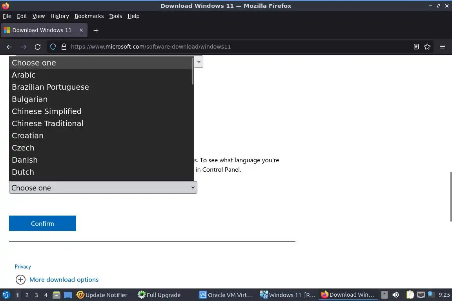The width and height of the screenshot is (452, 301).
Task: Click the network connection tray icon
Action: (x=421, y=295)
